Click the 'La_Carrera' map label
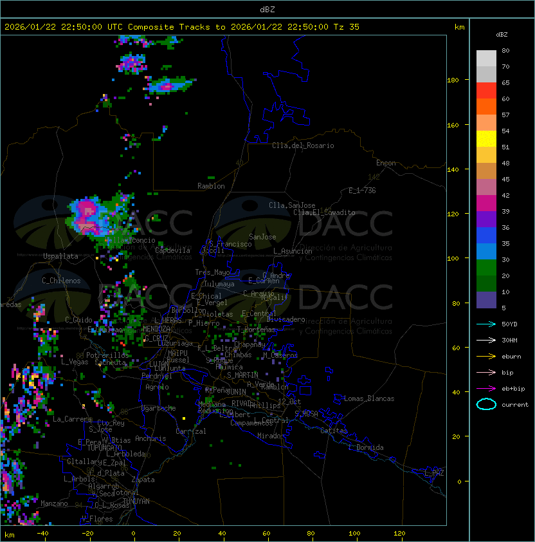535x542 pixels. pyautogui.click(x=72, y=419)
